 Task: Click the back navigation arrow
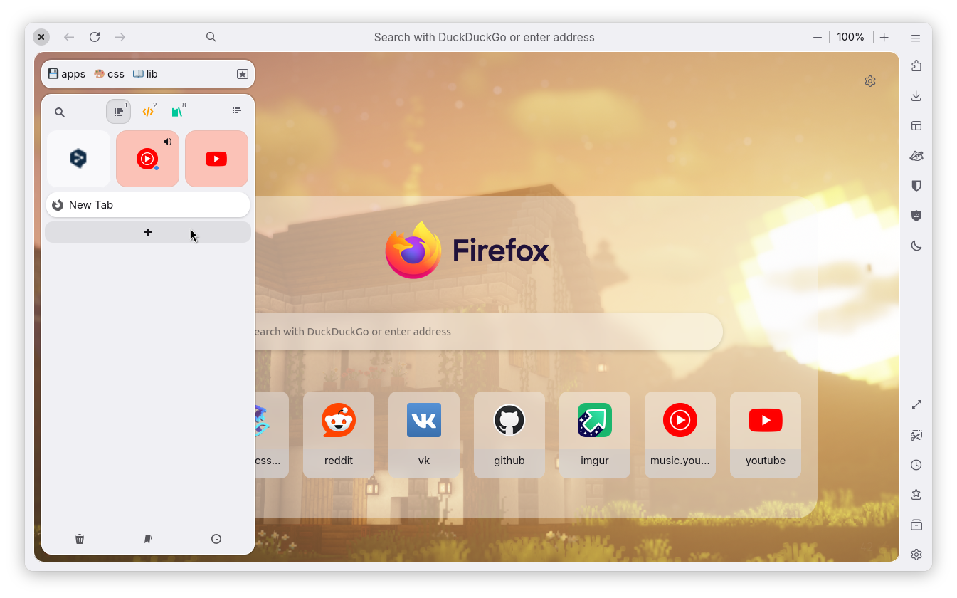point(69,37)
